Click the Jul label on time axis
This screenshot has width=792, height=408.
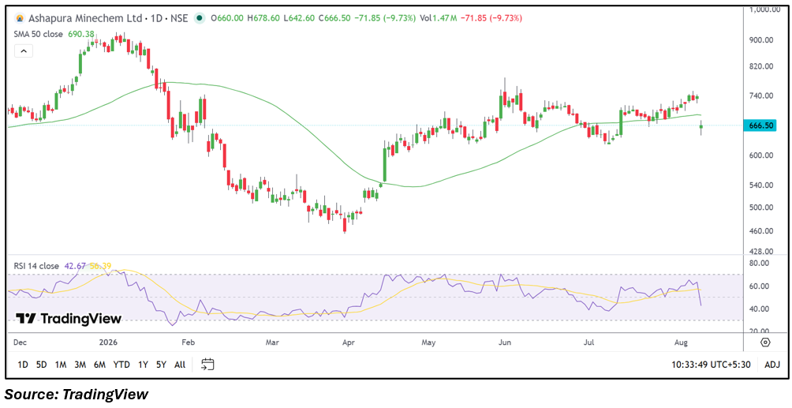(588, 342)
